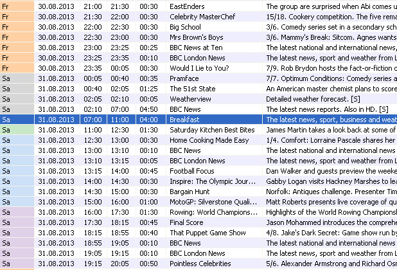
Task: Select BBC News at Ten programme
Action: click(196, 48)
